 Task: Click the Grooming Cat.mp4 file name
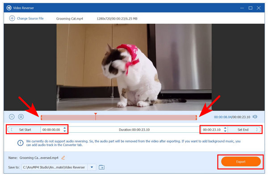coord(70,19)
